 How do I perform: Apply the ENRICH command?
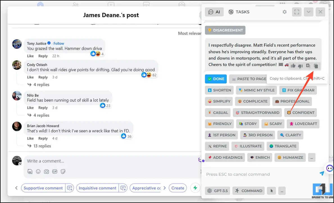(x=260, y=158)
